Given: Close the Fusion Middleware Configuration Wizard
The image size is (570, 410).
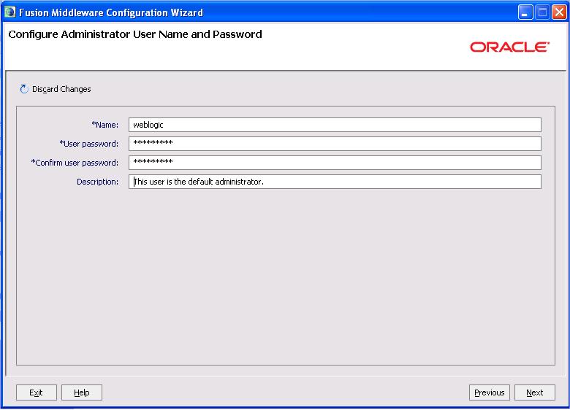Looking at the screenshot, I should [x=559, y=12].
